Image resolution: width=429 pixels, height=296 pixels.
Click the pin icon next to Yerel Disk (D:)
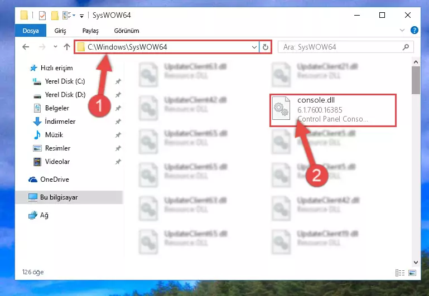tap(118, 95)
